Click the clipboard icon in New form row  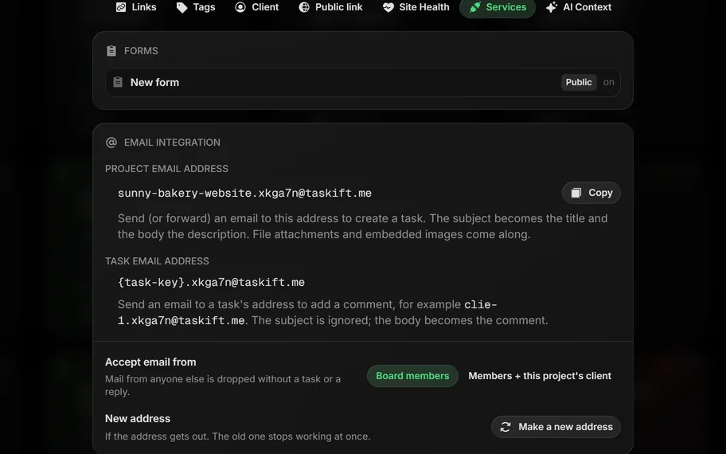[118, 82]
